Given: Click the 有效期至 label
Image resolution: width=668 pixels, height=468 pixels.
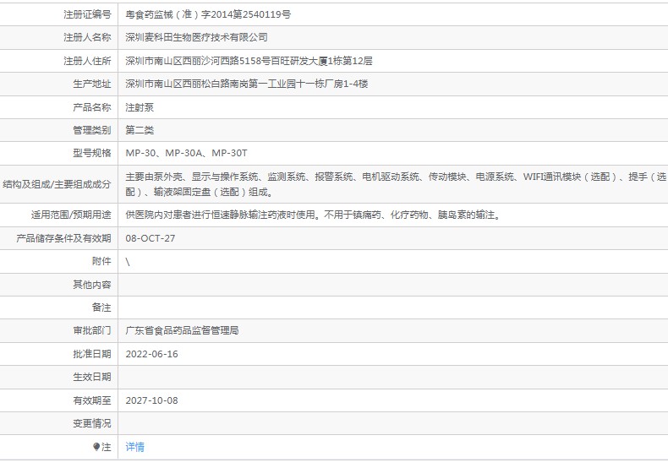Looking at the screenshot, I should pos(92,400).
